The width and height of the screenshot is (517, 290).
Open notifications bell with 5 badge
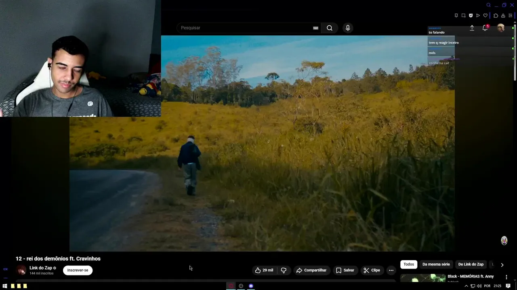[x=485, y=28]
